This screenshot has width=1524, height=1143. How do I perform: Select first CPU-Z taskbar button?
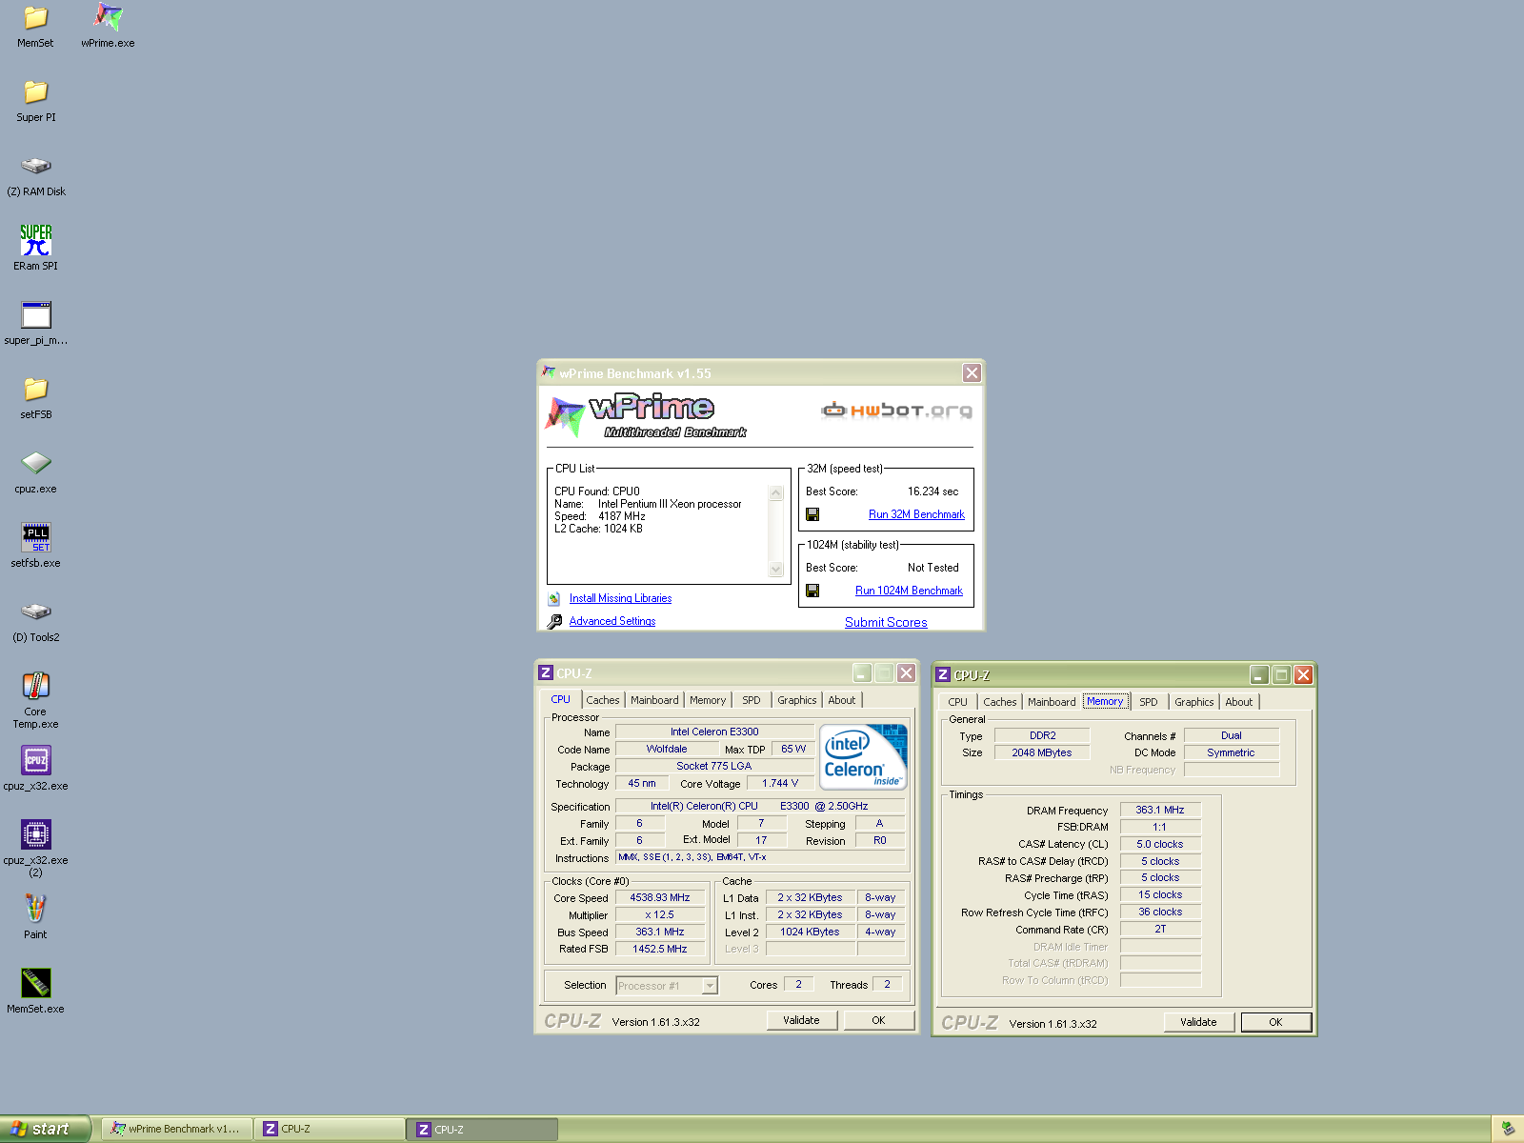(330, 1129)
